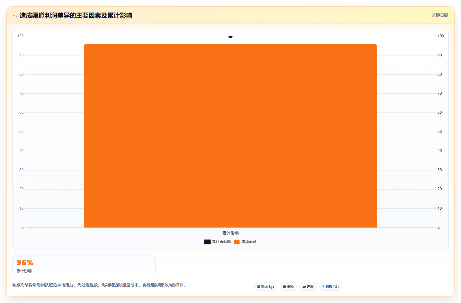The image size is (461, 303).
Task: Click the description text starting with 帕累托结构
Action: tap(99, 285)
